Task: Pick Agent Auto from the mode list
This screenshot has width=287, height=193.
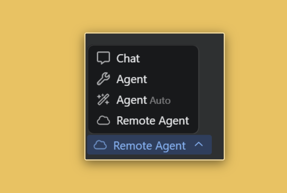Action: [143, 100]
